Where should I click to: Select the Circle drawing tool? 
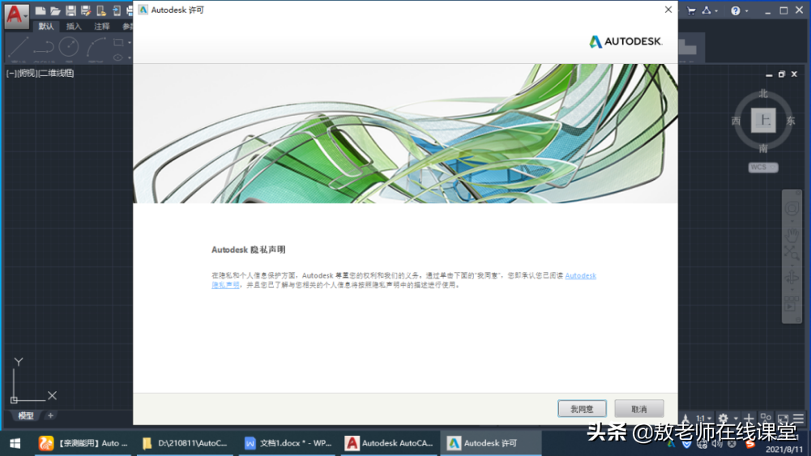(x=69, y=47)
